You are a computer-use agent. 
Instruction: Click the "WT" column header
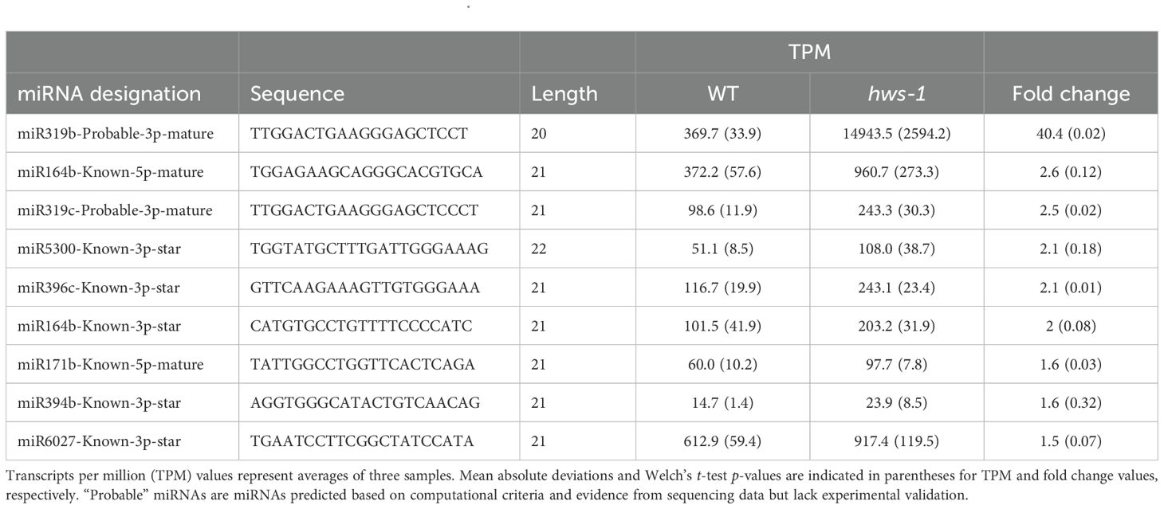[722, 94]
